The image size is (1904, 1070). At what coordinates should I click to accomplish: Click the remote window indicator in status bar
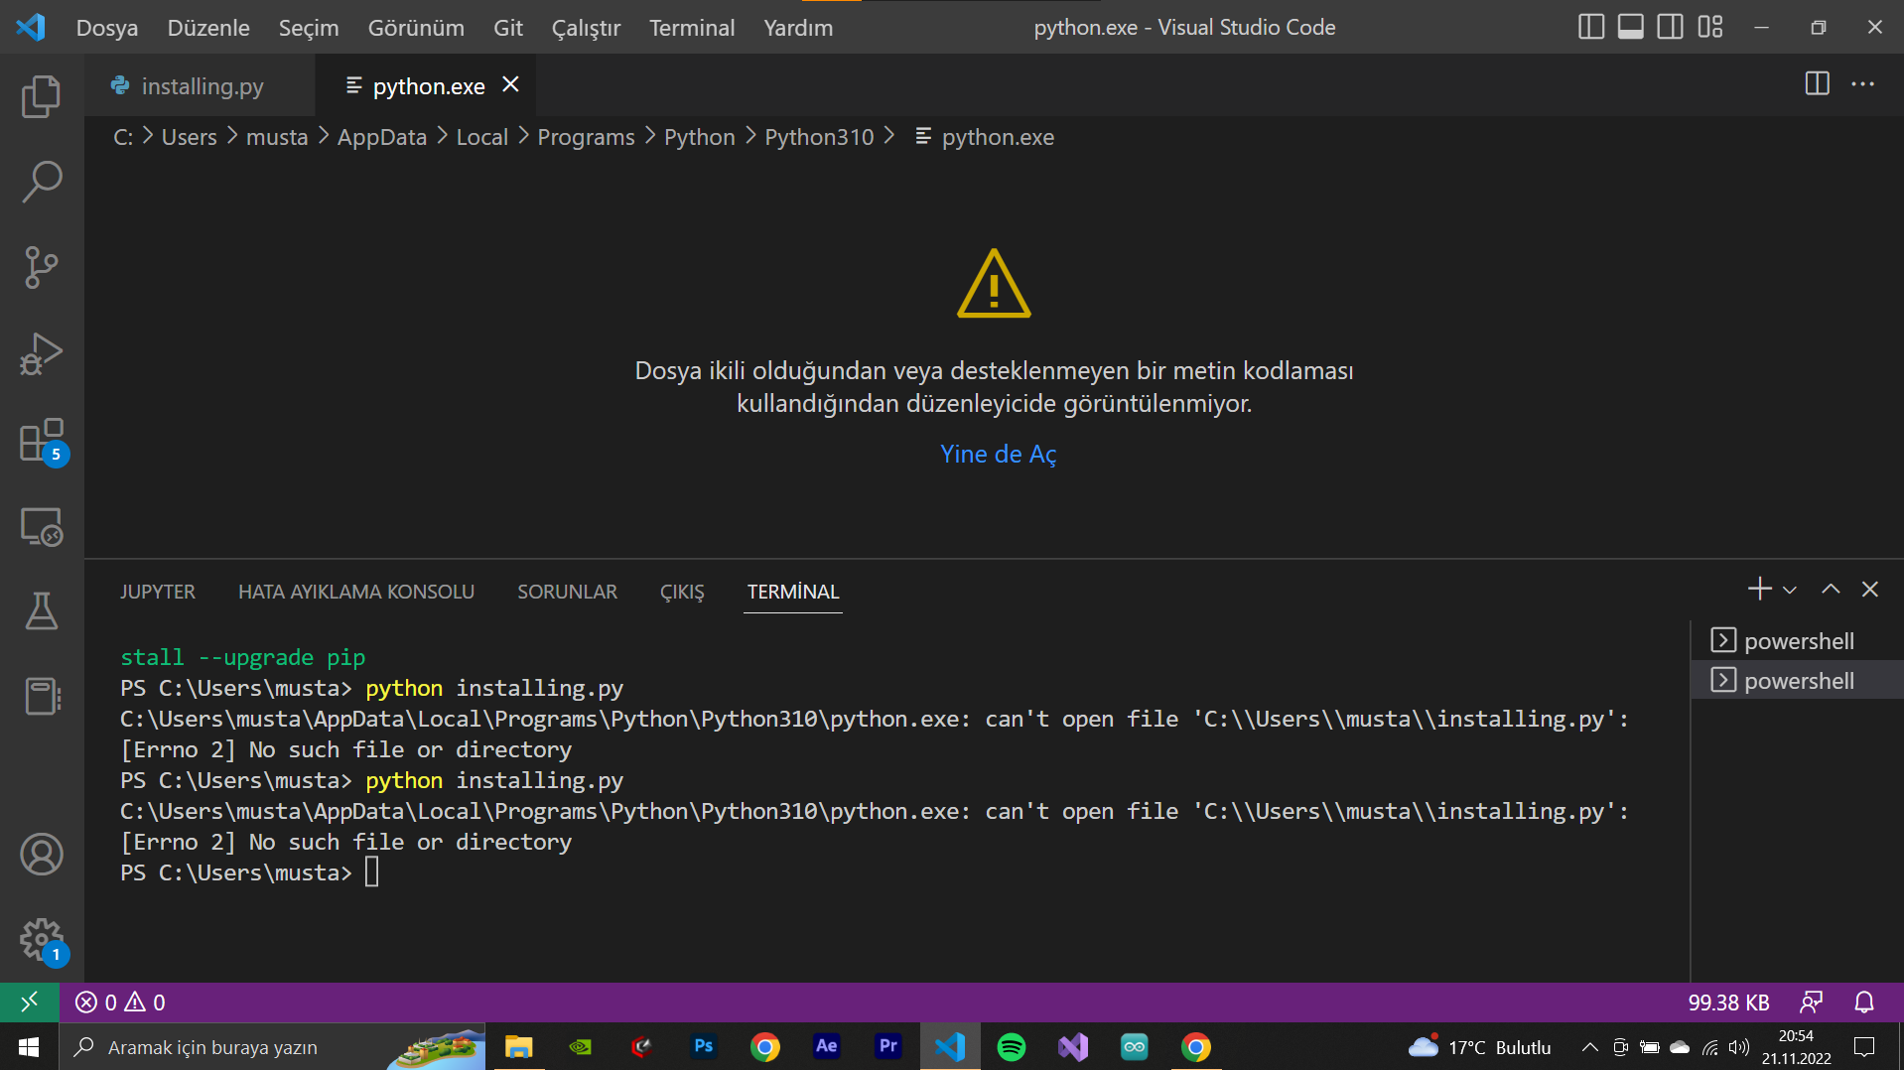tap(30, 1003)
